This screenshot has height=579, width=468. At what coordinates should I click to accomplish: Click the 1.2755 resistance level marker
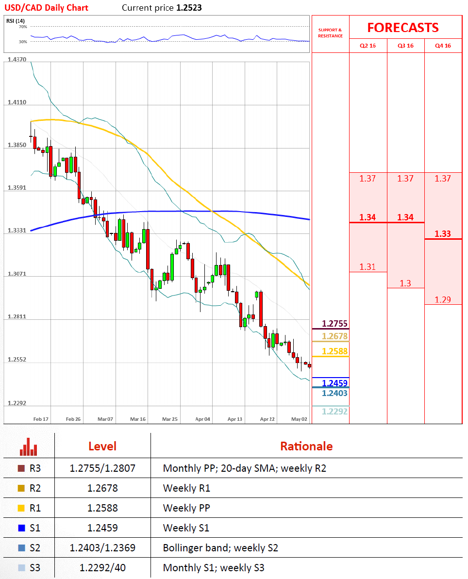click(x=334, y=324)
